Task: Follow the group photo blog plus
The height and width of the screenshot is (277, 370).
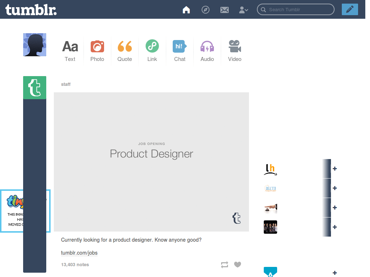Action: [335, 227]
